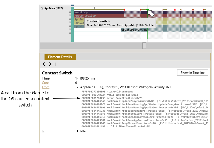Click the green context switch marker

[x=148, y=9]
